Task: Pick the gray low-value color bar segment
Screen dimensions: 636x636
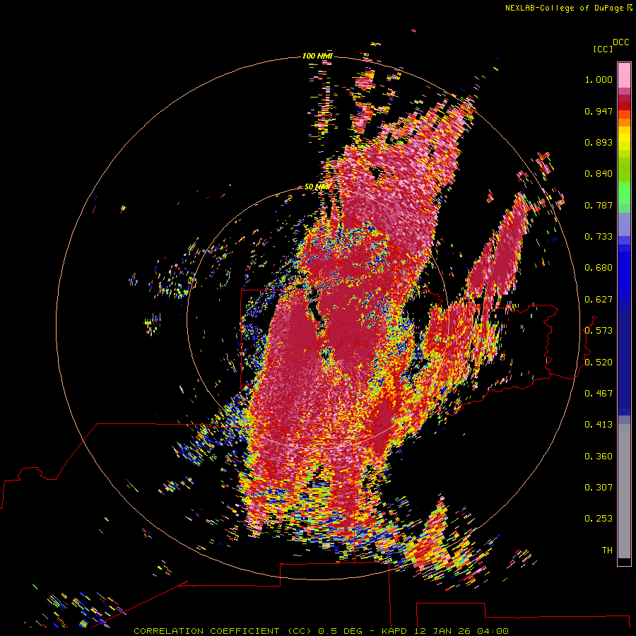Action: (624, 491)
